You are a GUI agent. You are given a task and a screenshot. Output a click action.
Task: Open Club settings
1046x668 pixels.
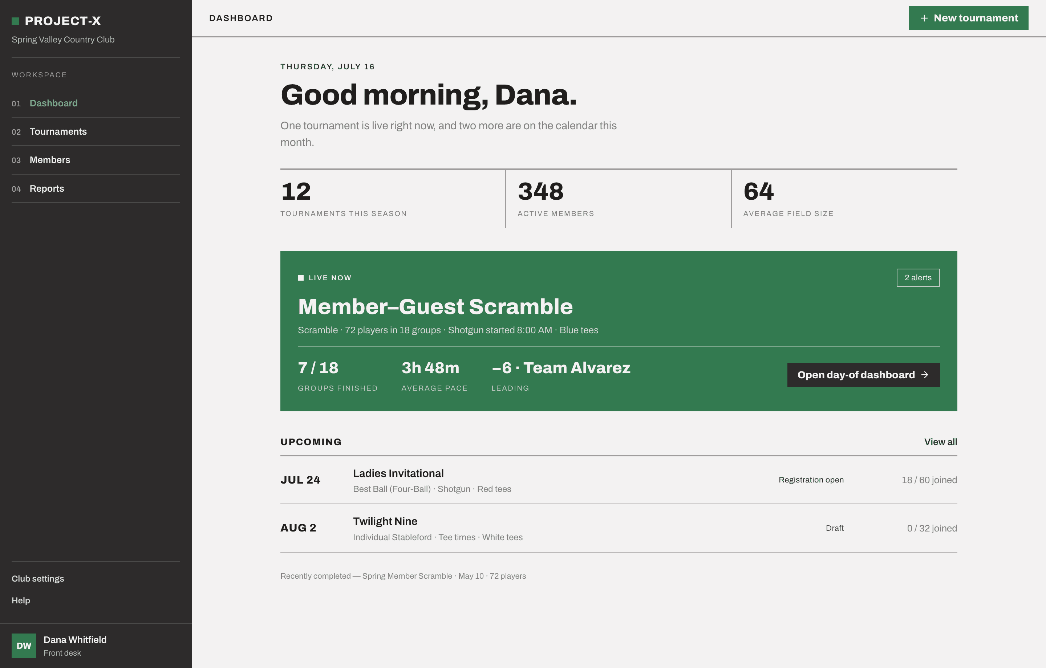click(38, 579)
